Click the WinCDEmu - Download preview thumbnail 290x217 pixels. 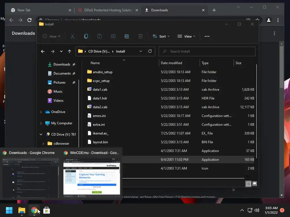click(92, 177)
